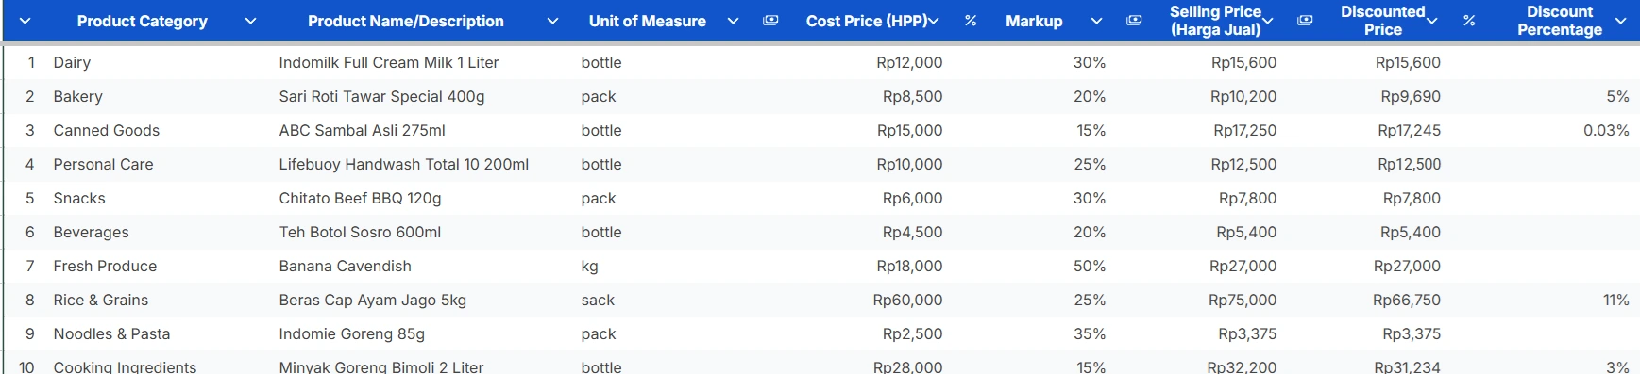The height and width of the screenshot is (374, 1640).
Task: Click the 0.03% discount cell for Canned Goods
Action: point(1606,131)
